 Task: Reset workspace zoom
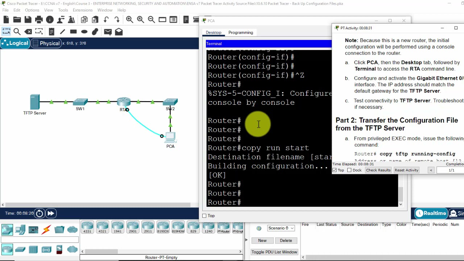pos(141,20)
